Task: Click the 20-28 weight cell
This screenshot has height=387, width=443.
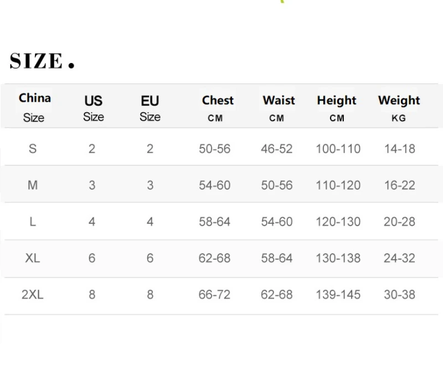Action: tap(399, 222)
